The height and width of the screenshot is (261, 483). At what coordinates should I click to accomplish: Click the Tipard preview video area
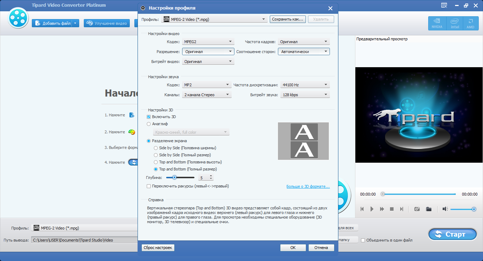419,115
